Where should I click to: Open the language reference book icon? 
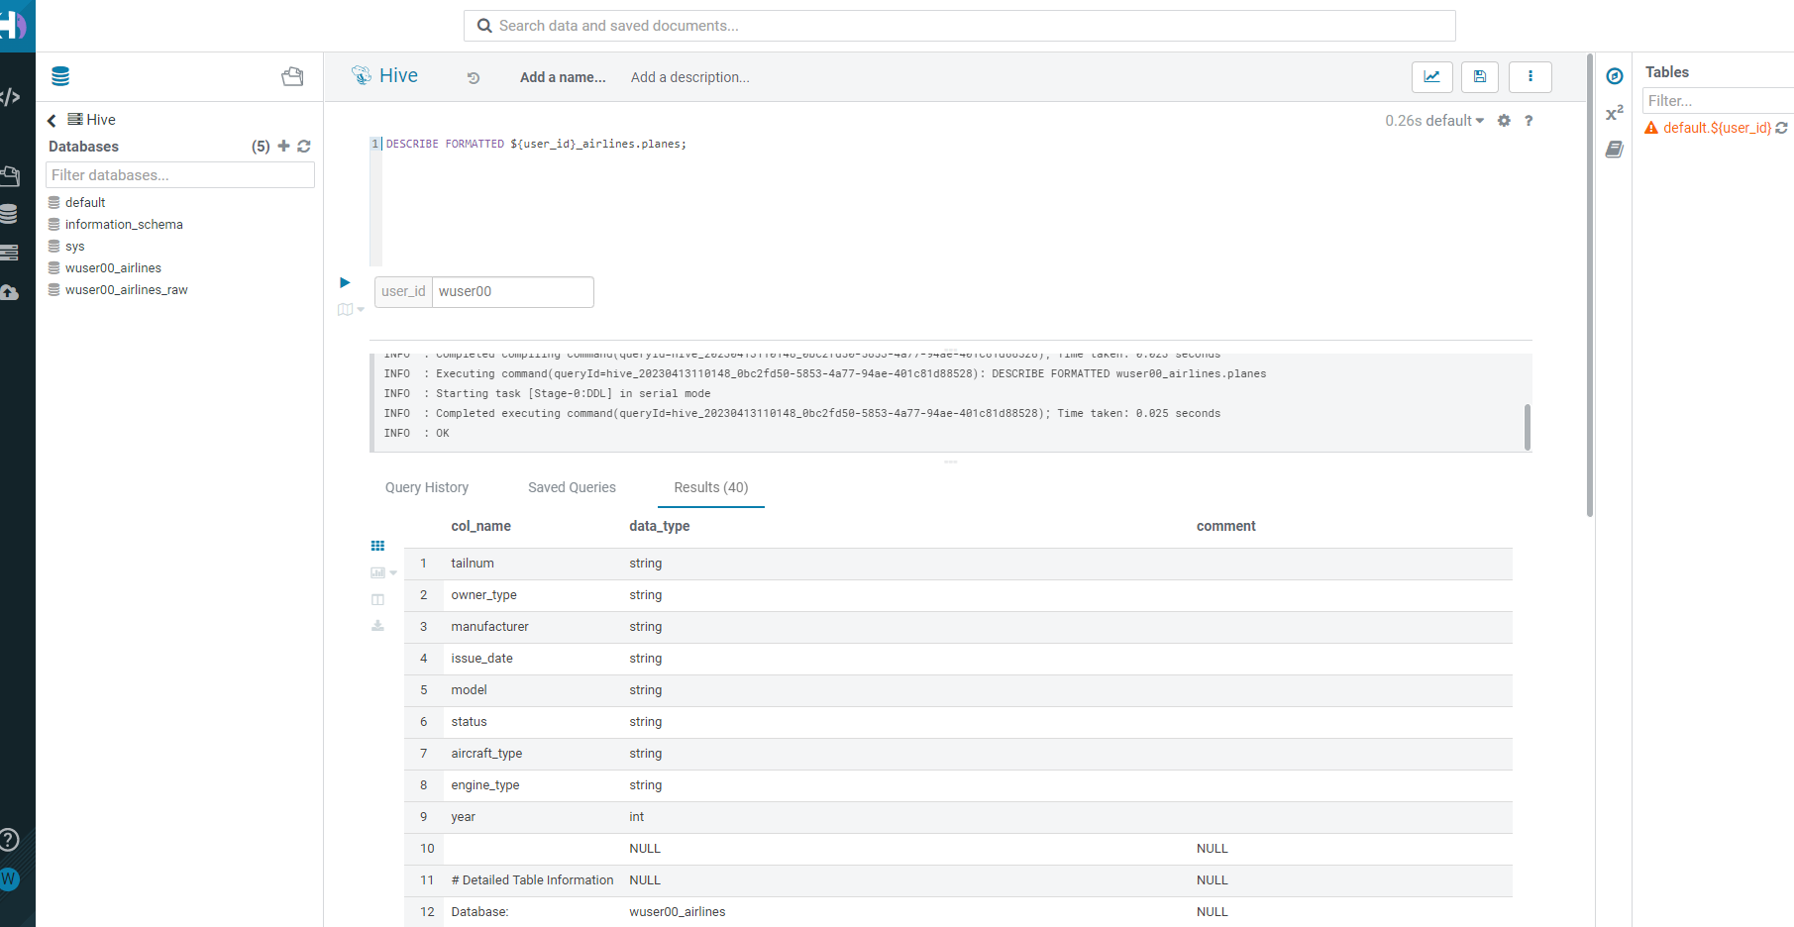point(1615,150)
